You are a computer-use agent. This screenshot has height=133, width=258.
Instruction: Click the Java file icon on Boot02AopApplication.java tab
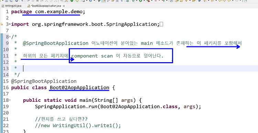[29, 6]
